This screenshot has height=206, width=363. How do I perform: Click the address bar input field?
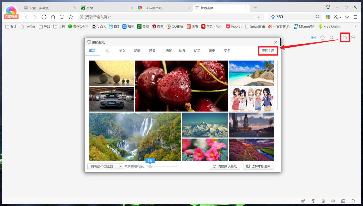[x=170, y=17]
